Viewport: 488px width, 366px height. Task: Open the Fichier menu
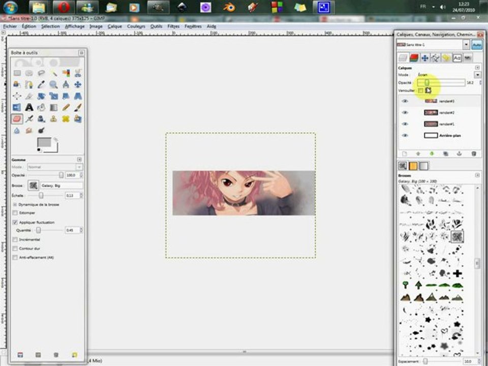[10, 26]
